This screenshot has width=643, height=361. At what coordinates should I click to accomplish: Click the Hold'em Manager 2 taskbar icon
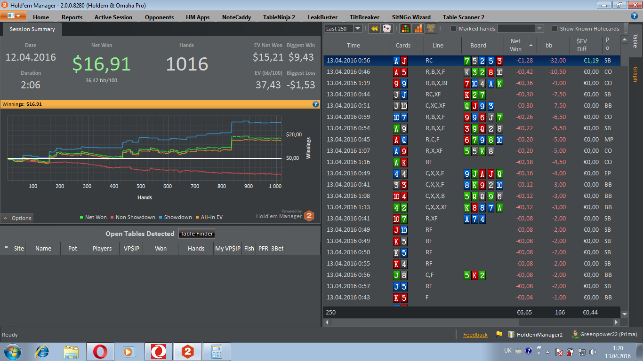pos(188,352)
